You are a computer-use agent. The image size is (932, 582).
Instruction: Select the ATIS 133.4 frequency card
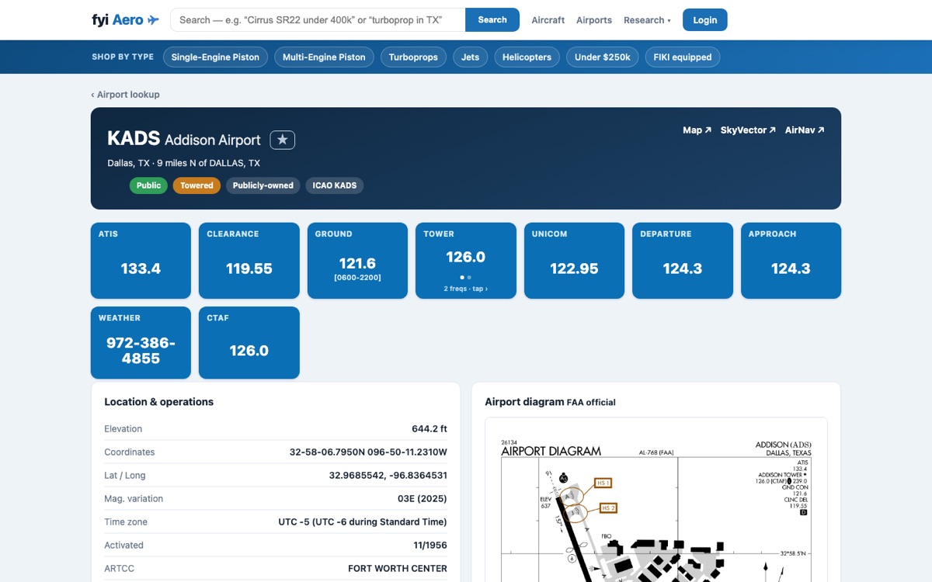[x=141, y=261]
